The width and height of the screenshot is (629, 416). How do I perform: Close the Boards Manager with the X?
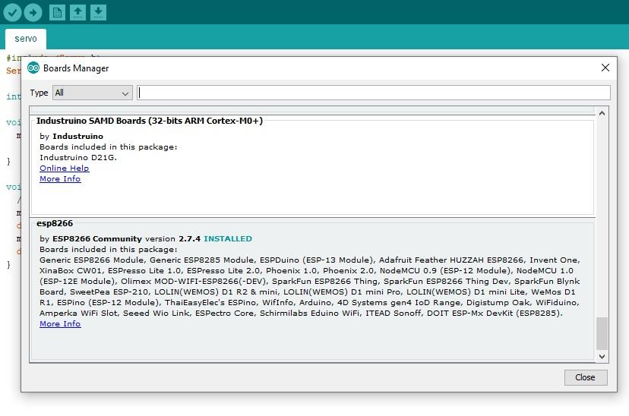tap(605, 68)
